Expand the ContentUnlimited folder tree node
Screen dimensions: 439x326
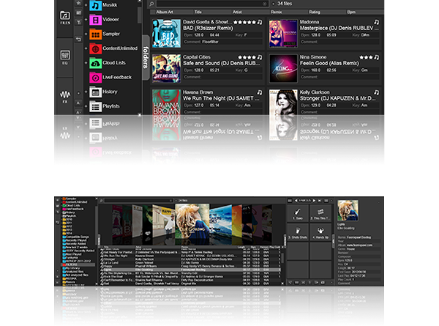[86, 48]
